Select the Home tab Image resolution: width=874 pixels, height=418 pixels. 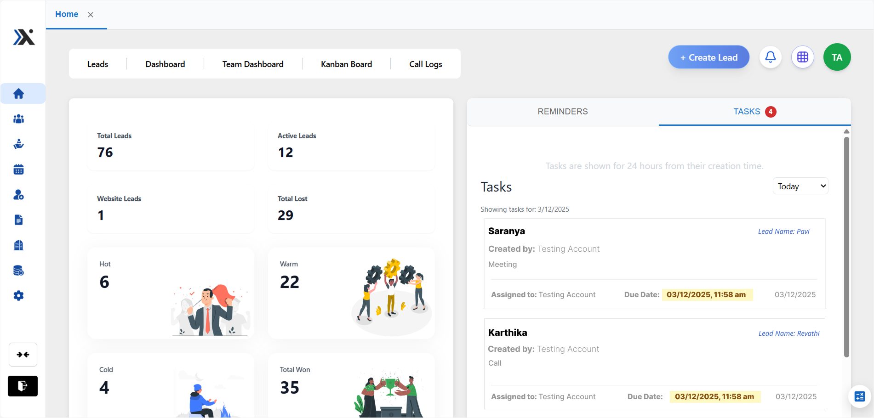67,14
